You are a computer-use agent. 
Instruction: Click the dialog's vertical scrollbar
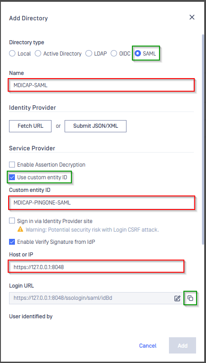[x=203, y=139]
